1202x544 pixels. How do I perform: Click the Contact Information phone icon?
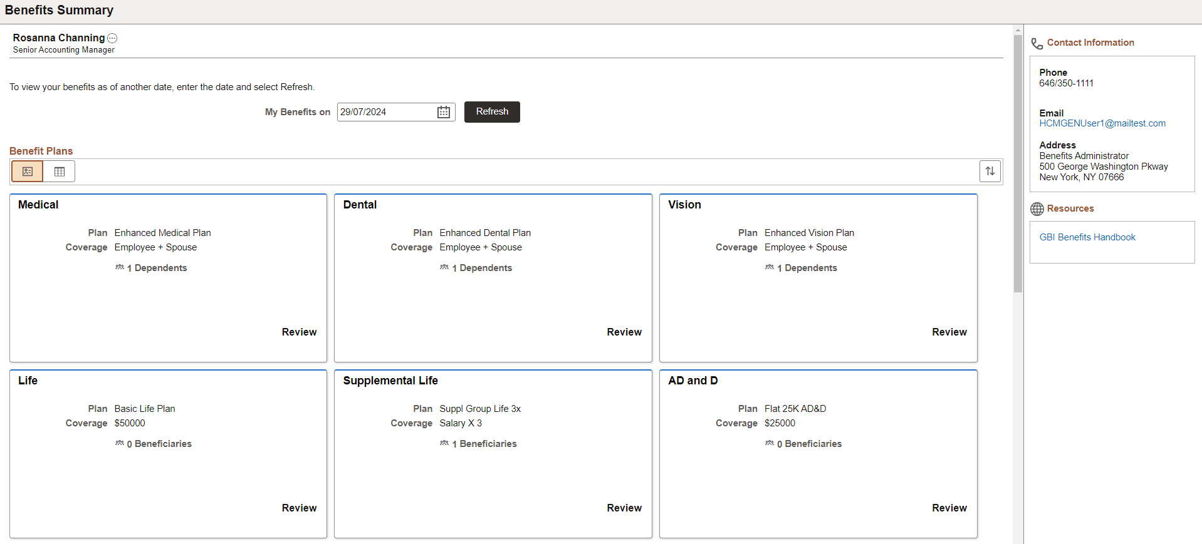click(x=1037, y=43)
